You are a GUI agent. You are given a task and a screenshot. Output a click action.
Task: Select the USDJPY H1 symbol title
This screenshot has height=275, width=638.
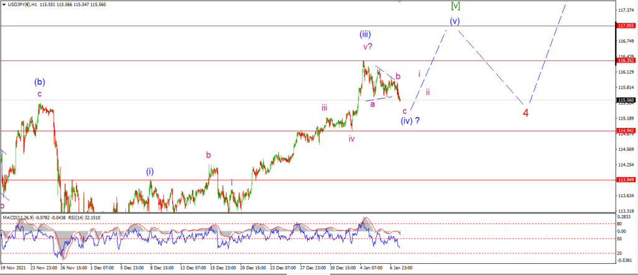point(23,4)
